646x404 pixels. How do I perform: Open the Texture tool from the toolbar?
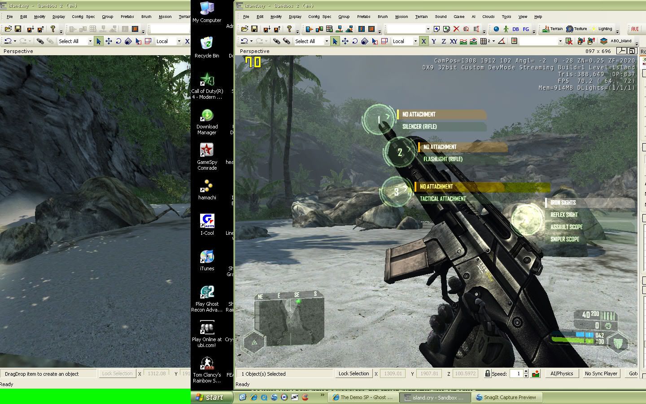click(577, 28)
